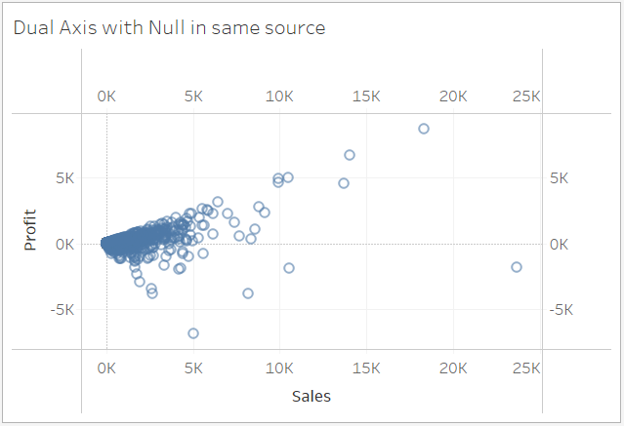Select the Profit axis title
The width and height of the screenshot is (624, 426).
[x=30, y=229]
